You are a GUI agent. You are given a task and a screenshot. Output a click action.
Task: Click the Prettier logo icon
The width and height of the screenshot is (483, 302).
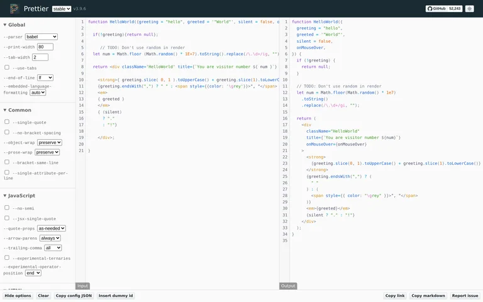point(14,9)
